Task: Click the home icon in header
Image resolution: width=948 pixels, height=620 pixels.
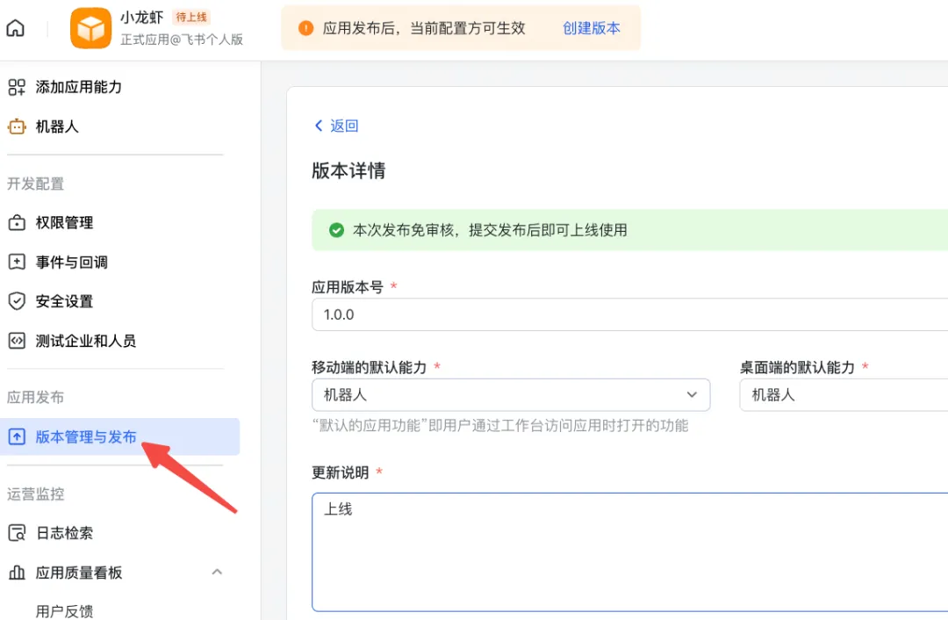Action: pos(16,28)
